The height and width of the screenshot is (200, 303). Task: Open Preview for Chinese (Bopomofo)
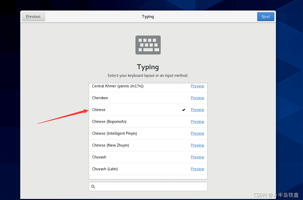(x=197, y=122)
